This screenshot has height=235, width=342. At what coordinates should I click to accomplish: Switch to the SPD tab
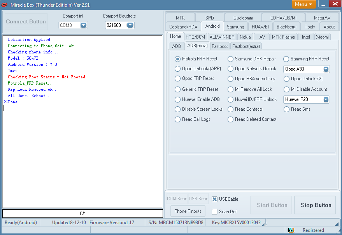click(210, 18)
